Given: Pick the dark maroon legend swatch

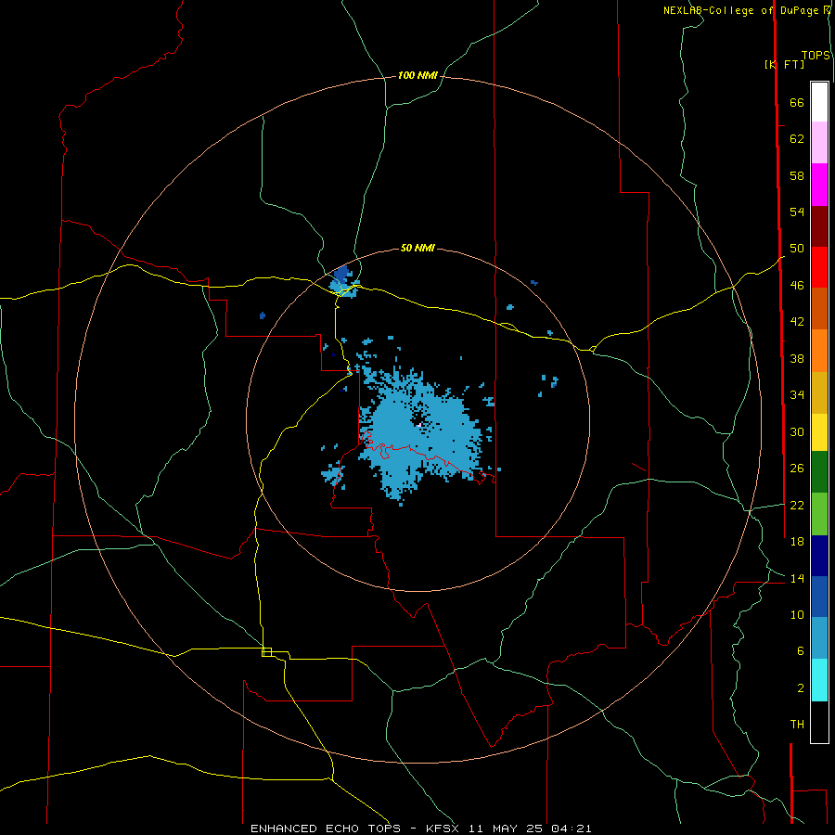Looking at the screenshot, I should (x=819, y=225).
